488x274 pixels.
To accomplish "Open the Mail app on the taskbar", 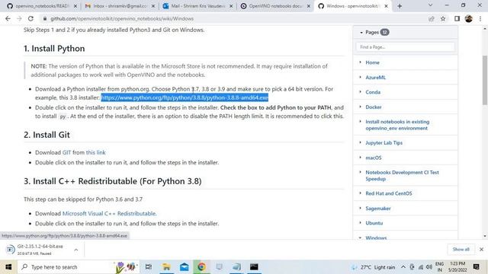I will pyautogui.click(x=185, y=267).
